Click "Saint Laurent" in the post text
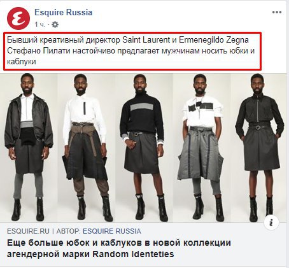The width and height of the screenshot is (289, 268). [146, 40]
